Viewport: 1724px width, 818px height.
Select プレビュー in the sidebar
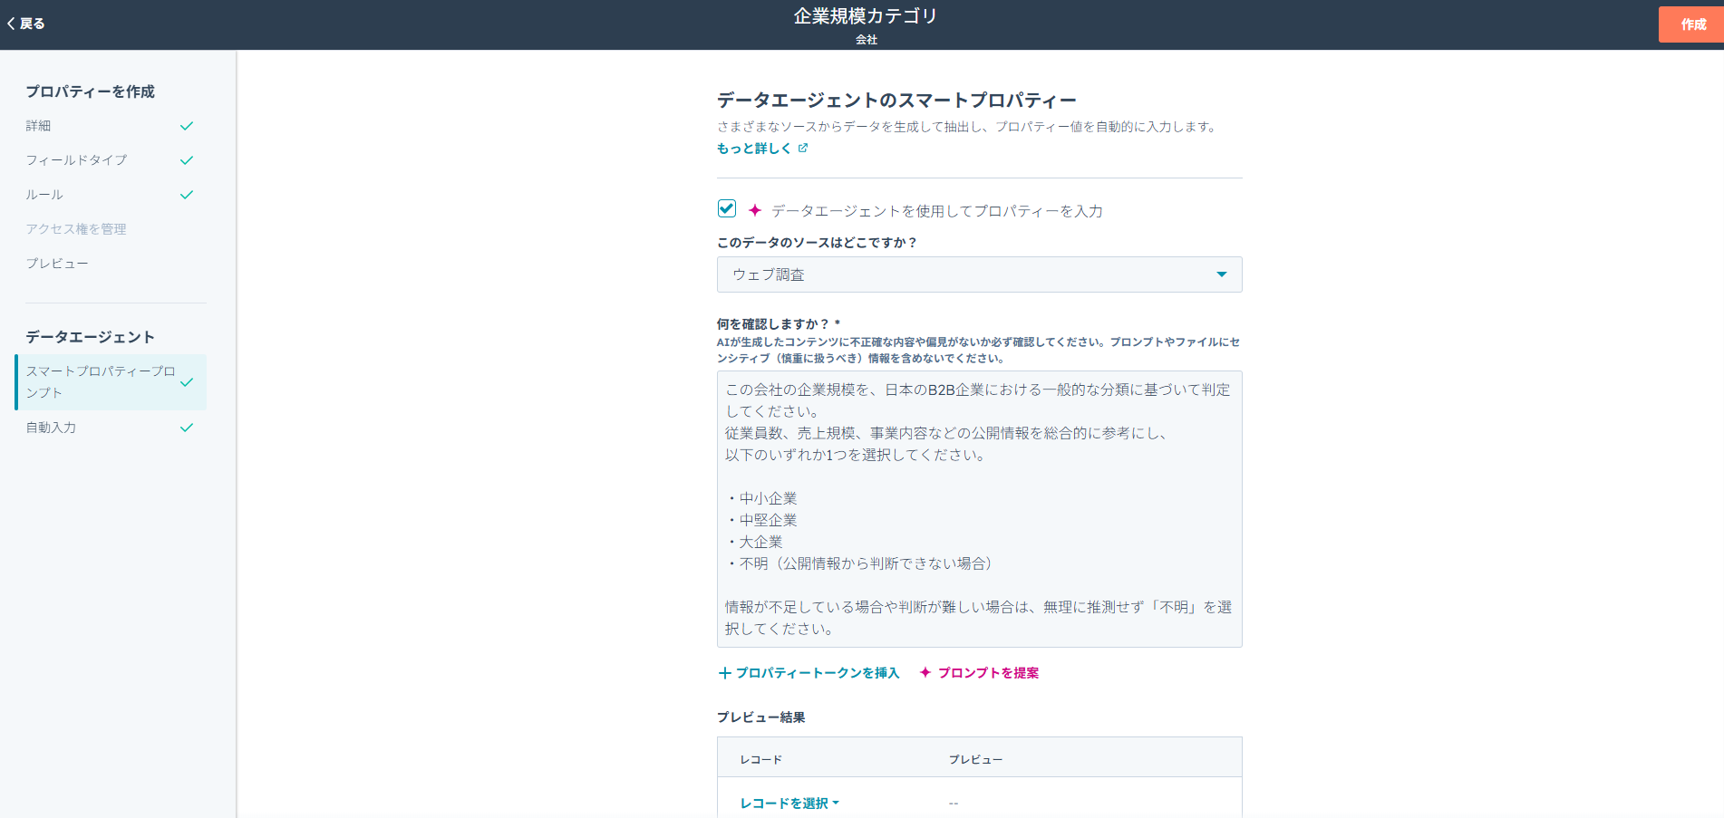tap(57, 263)
